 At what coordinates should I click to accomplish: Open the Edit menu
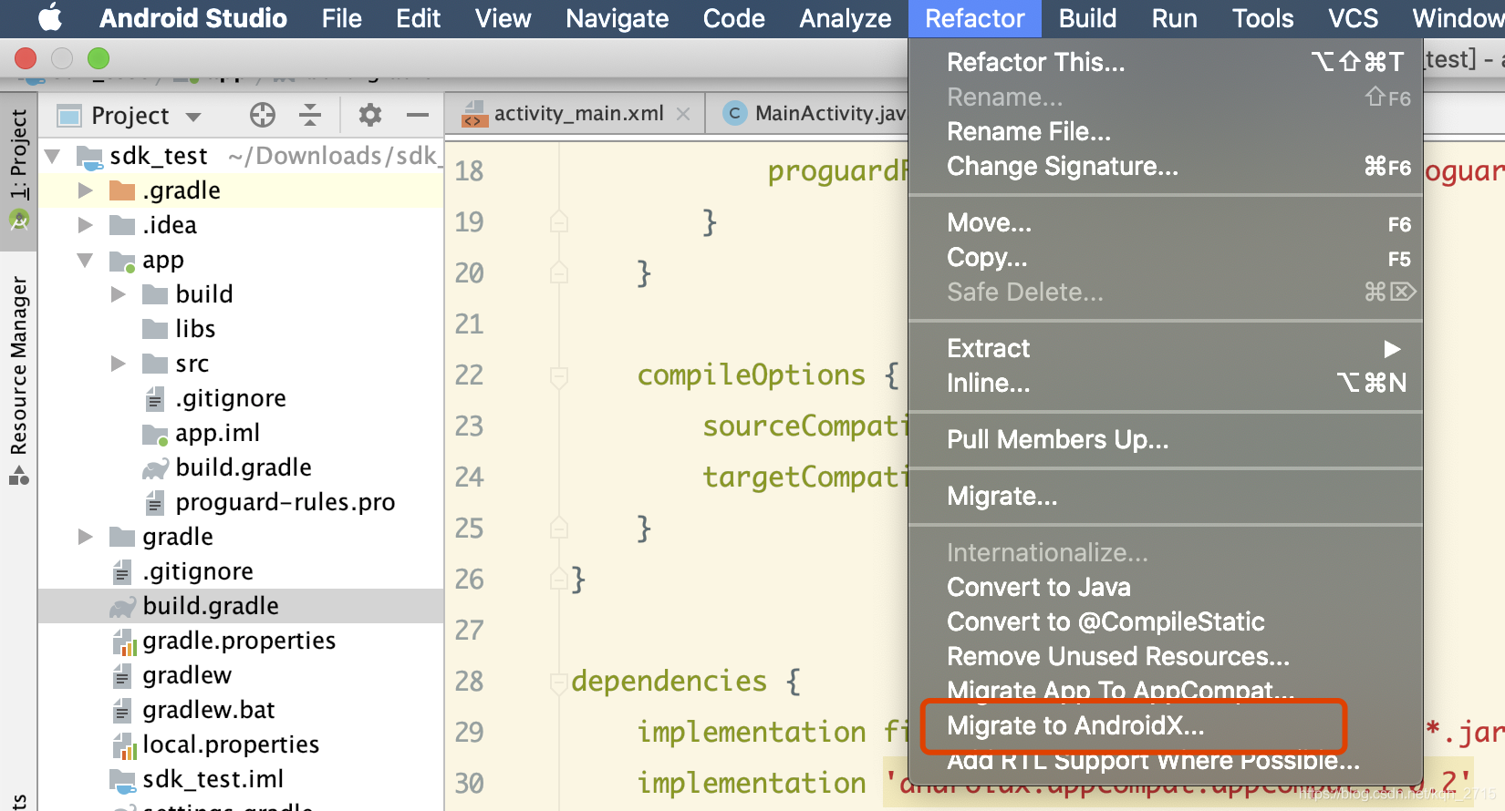pyautogui.click(x=418, y=18)
